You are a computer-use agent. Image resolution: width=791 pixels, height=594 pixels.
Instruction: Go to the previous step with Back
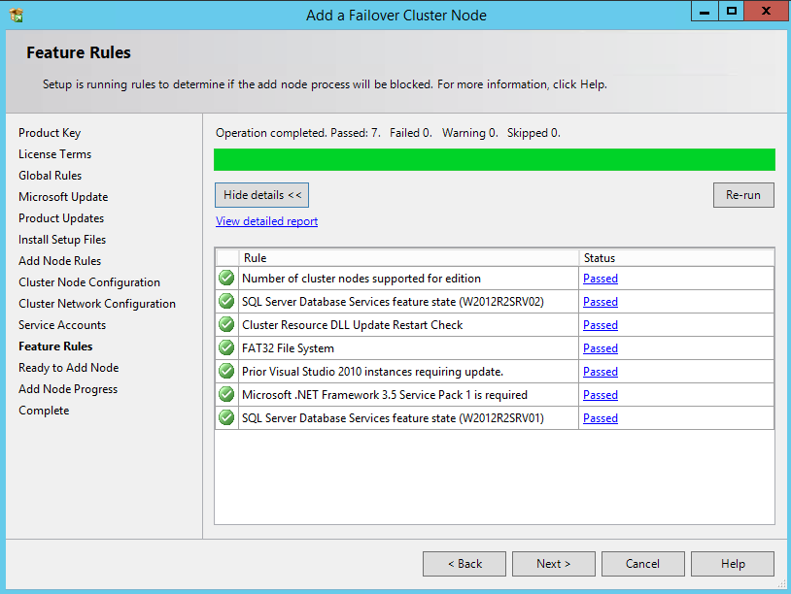click(464, 564)
